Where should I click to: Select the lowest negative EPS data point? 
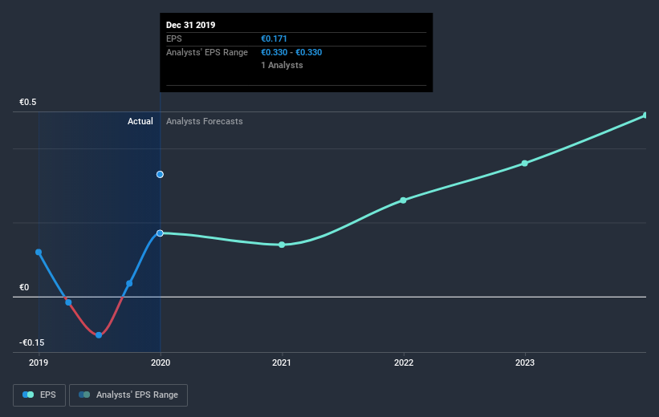point(99,335)
